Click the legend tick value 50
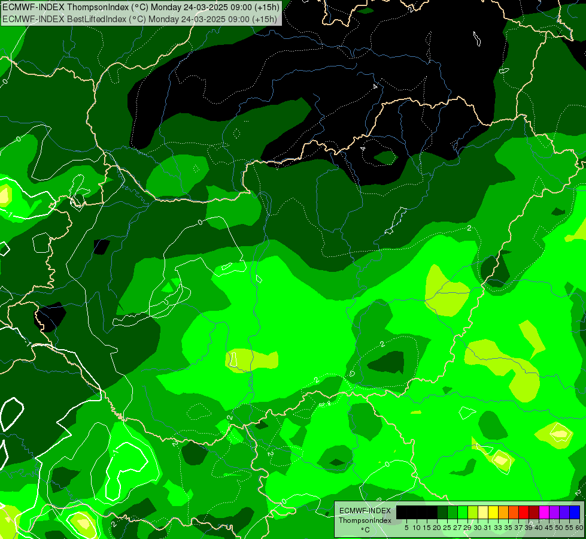Viewport: 586px width, 539px height. click(559, 528)
